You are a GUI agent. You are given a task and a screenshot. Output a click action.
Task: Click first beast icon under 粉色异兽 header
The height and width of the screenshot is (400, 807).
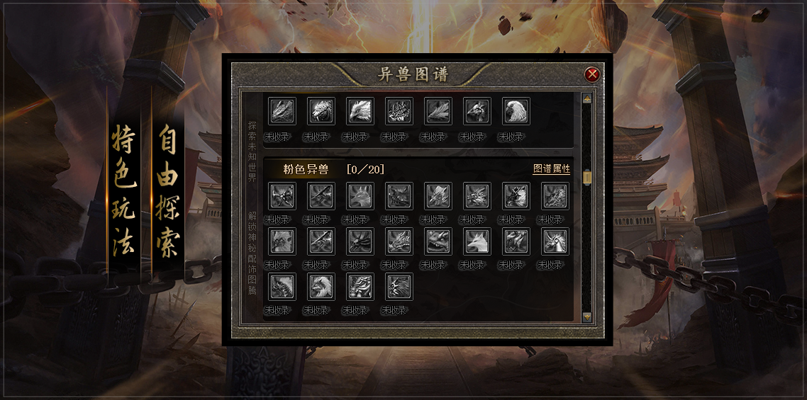pyautogui.click(x=282, y=196)
